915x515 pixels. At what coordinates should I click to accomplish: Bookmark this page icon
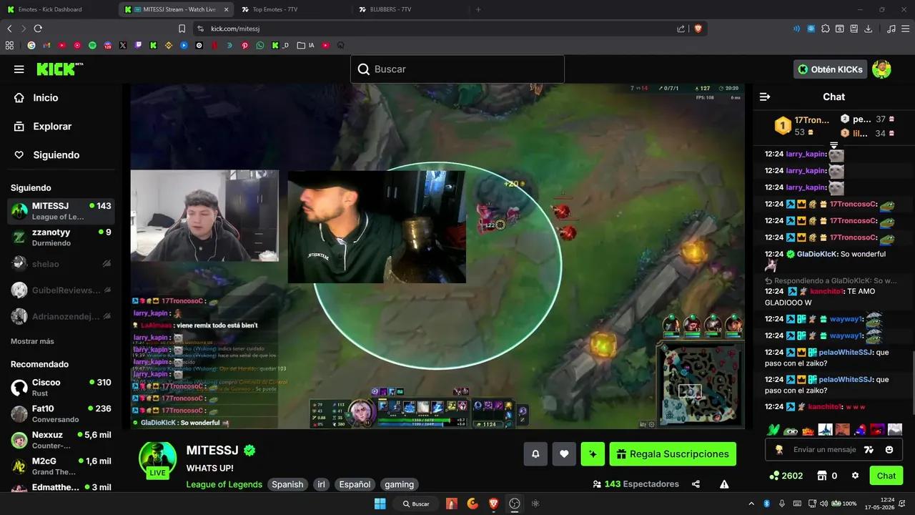(182, 29)
